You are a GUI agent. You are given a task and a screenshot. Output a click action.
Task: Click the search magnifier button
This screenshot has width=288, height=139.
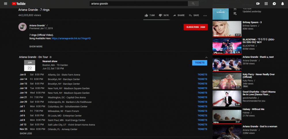(193, 4)
